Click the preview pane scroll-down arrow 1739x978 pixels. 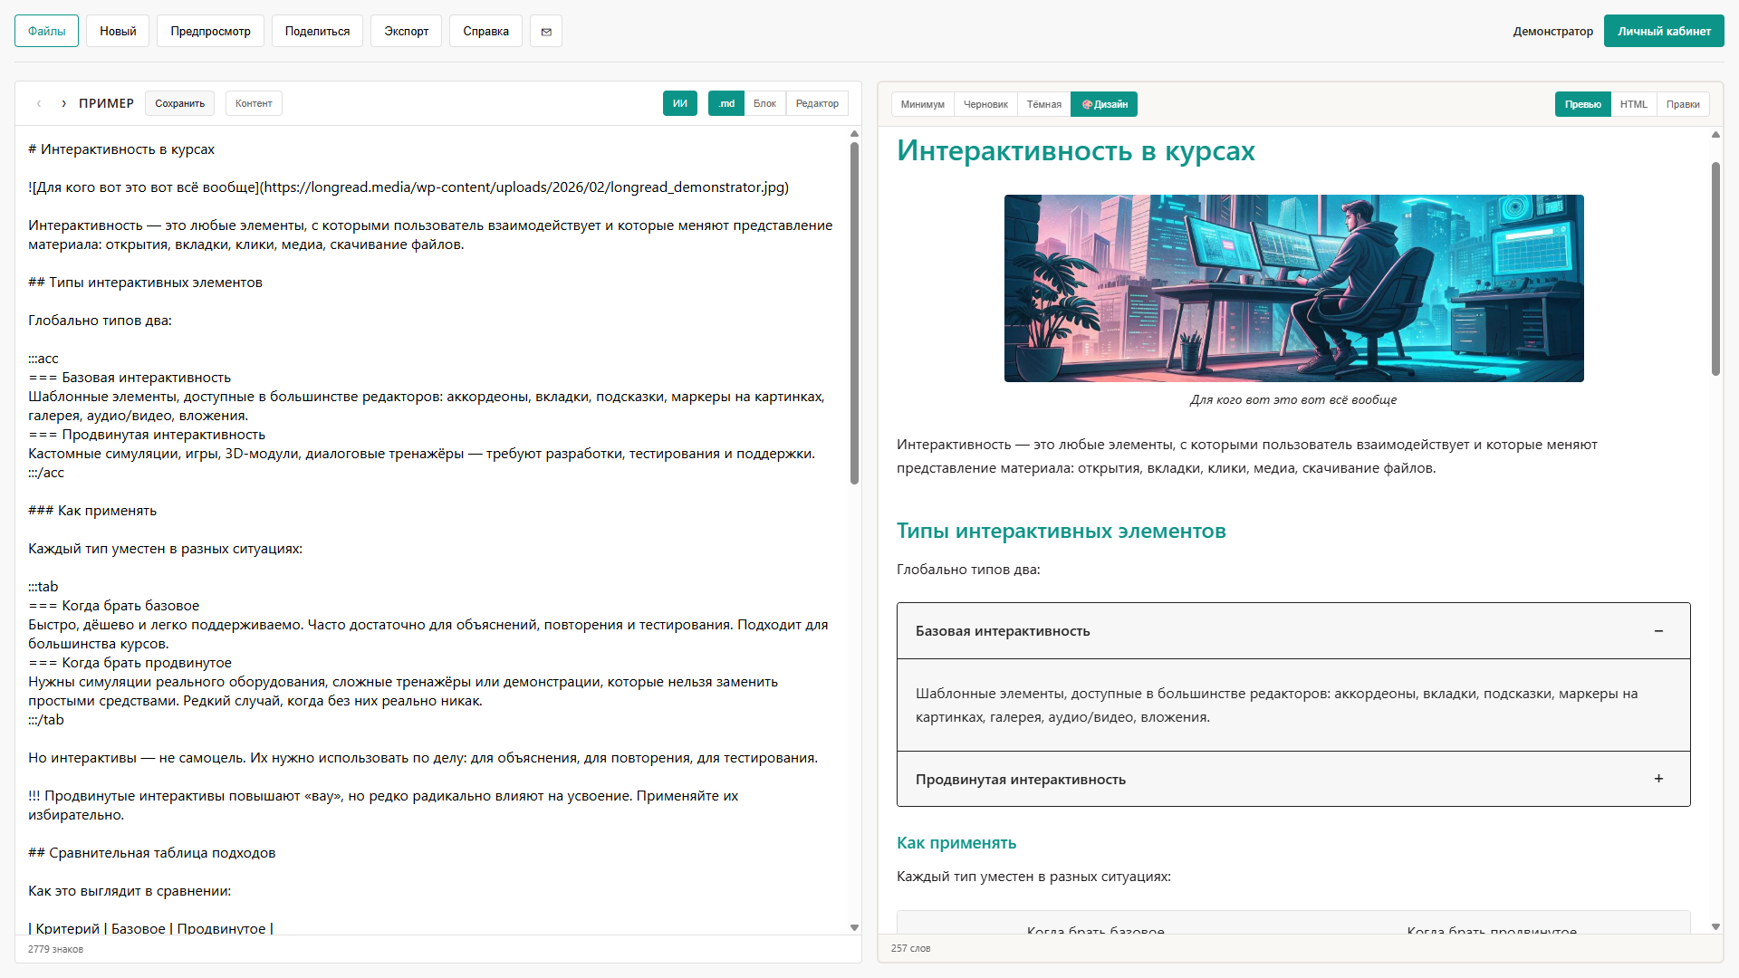[1715, 926]
